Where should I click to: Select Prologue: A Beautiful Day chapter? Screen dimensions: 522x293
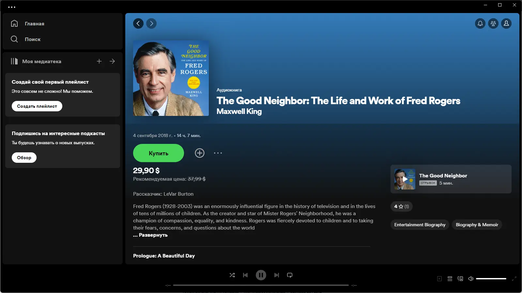point(164,256)
